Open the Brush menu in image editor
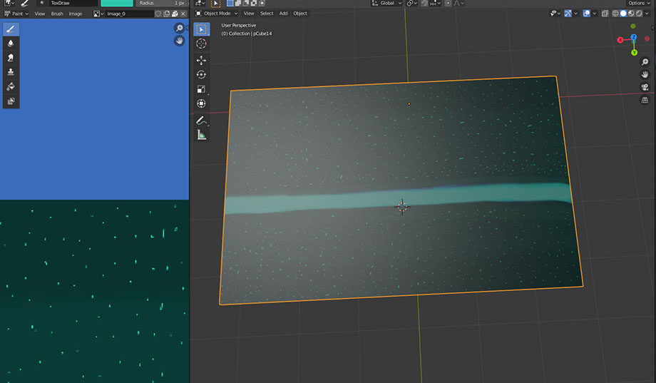The width and height of the screenshot is (656, 383). coord(57,14)
